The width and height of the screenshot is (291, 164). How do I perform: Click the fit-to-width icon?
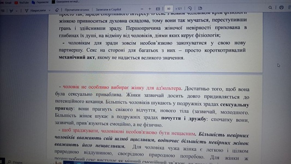158,9
